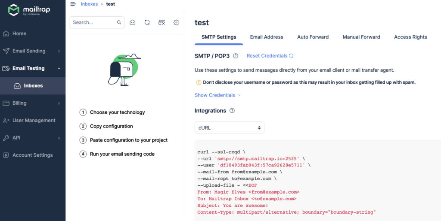Click the magnifier icon in search box
This screenshot has width=441, height=221.
[119, 22]
